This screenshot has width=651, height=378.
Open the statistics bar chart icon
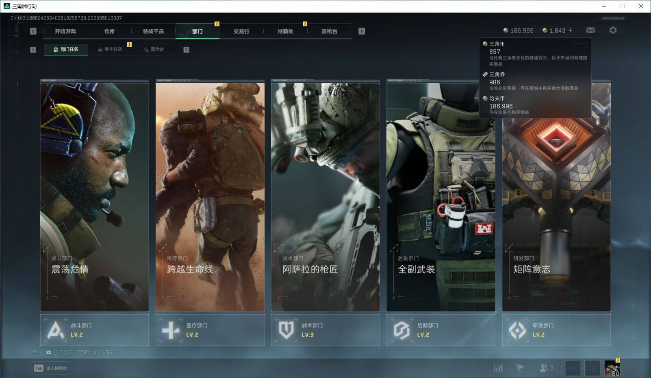498,368
